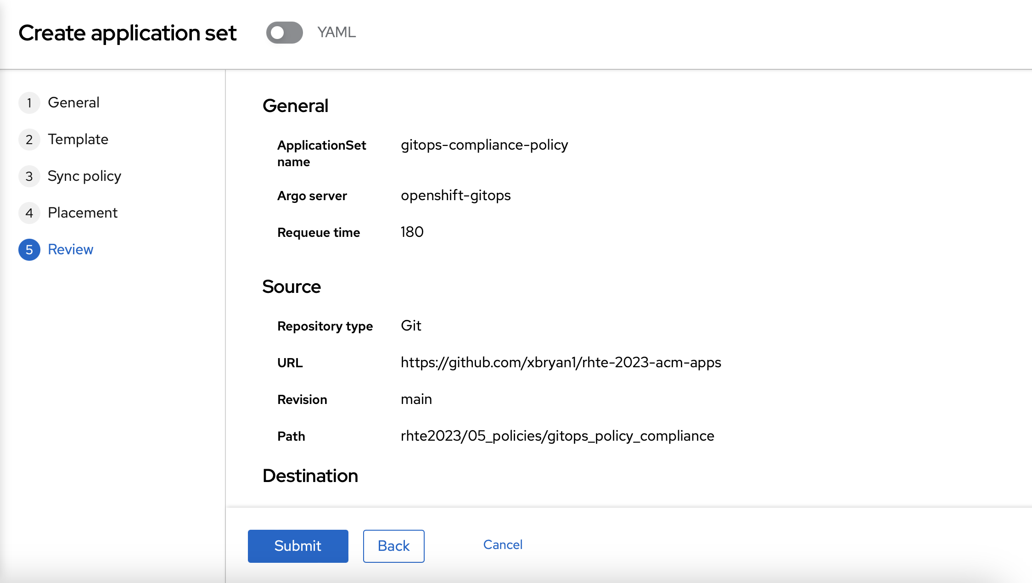The height and width of the screenshot is (583, 1032).
Task: Click the gitops-compliance-policy name value
Action: [484, 145]
